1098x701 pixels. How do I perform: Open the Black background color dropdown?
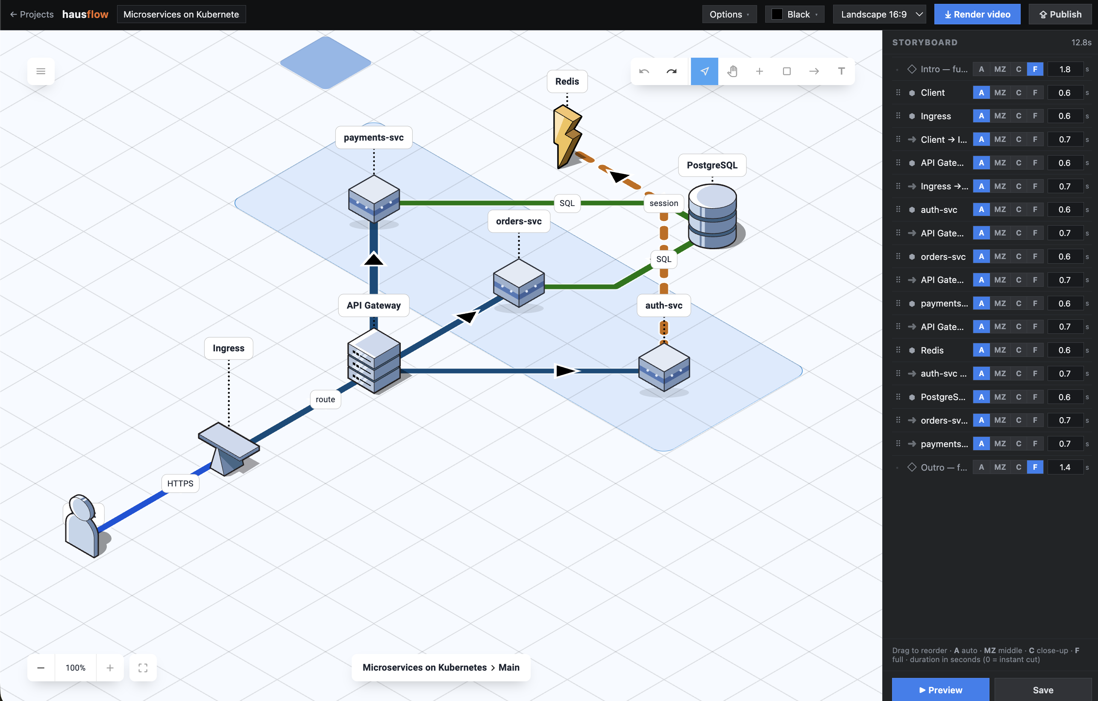click(x=795, y=14)
